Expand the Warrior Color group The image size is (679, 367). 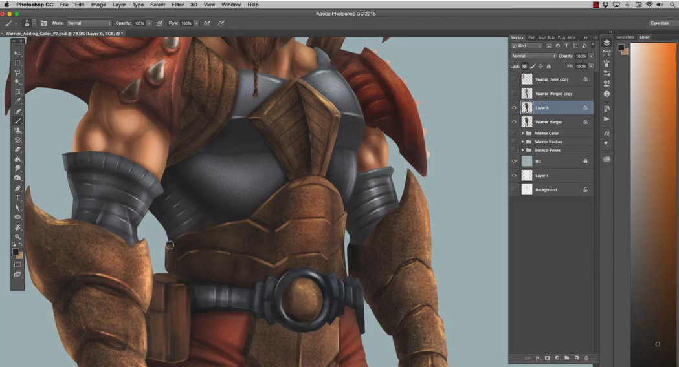click(522, 133)
